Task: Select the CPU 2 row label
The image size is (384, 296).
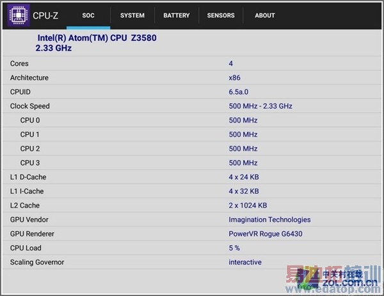Action: pyautogui.click(x=30, y=149)
